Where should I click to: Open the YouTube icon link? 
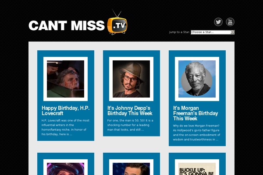pyautogui.click(x=230, y=22)
